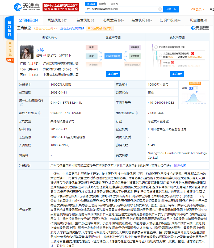
Task: Click the red badge icon next to 李学凌
Action: click(x=172, y=63)
